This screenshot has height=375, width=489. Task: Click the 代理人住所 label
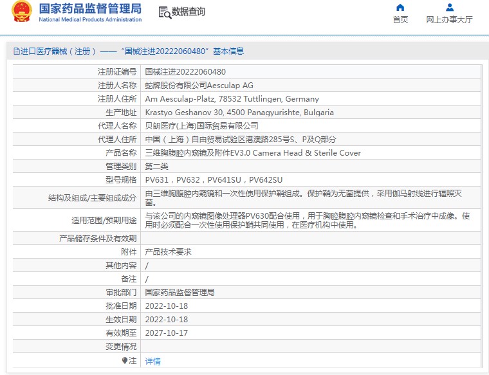117,140
